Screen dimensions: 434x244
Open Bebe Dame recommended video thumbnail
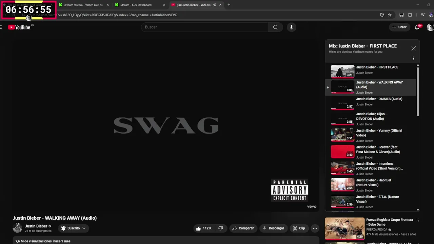(x=344, y=228)
